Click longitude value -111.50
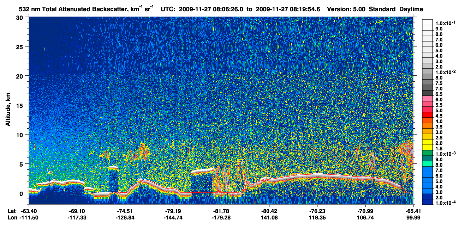This screenshot has width=459, height=235. 29,217
